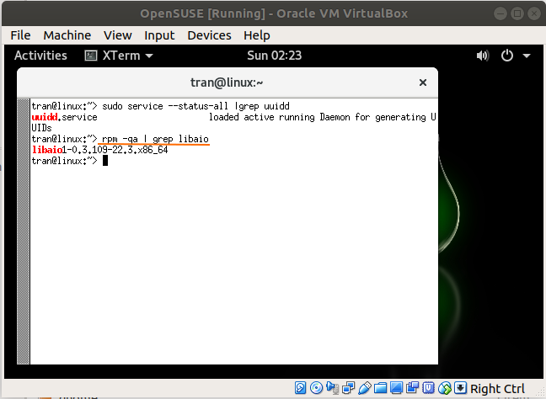
Task: Open the Activities overview
Action: [40, 56]
